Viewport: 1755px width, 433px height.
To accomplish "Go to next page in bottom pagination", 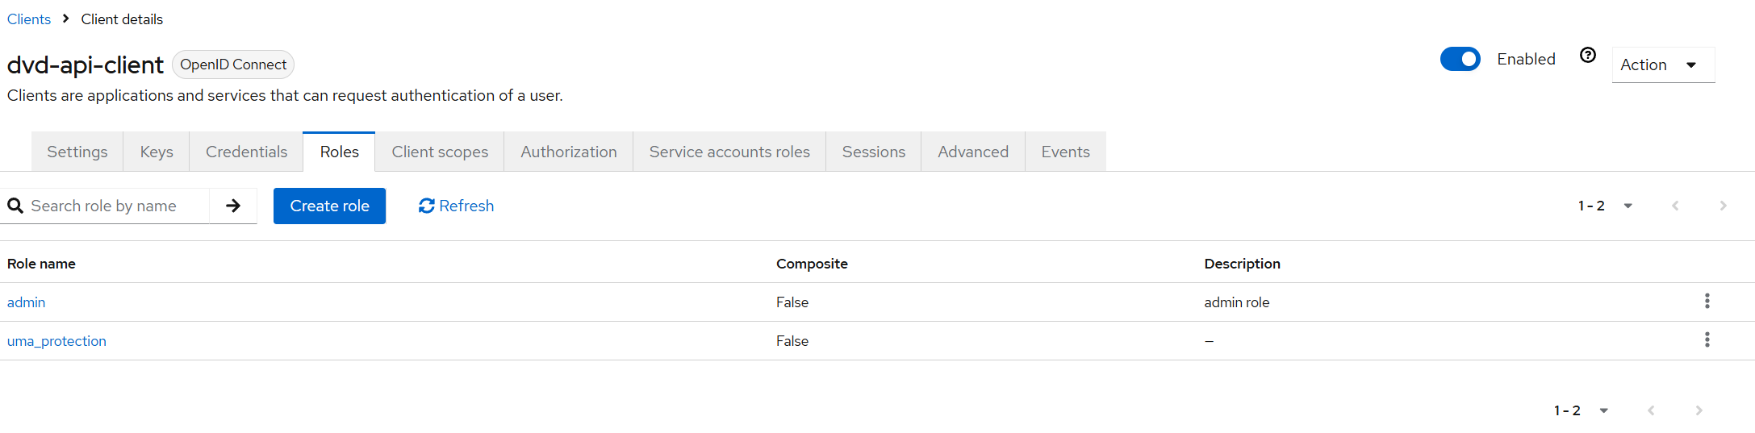I will pyautogui.click(x=1699, y=410).
